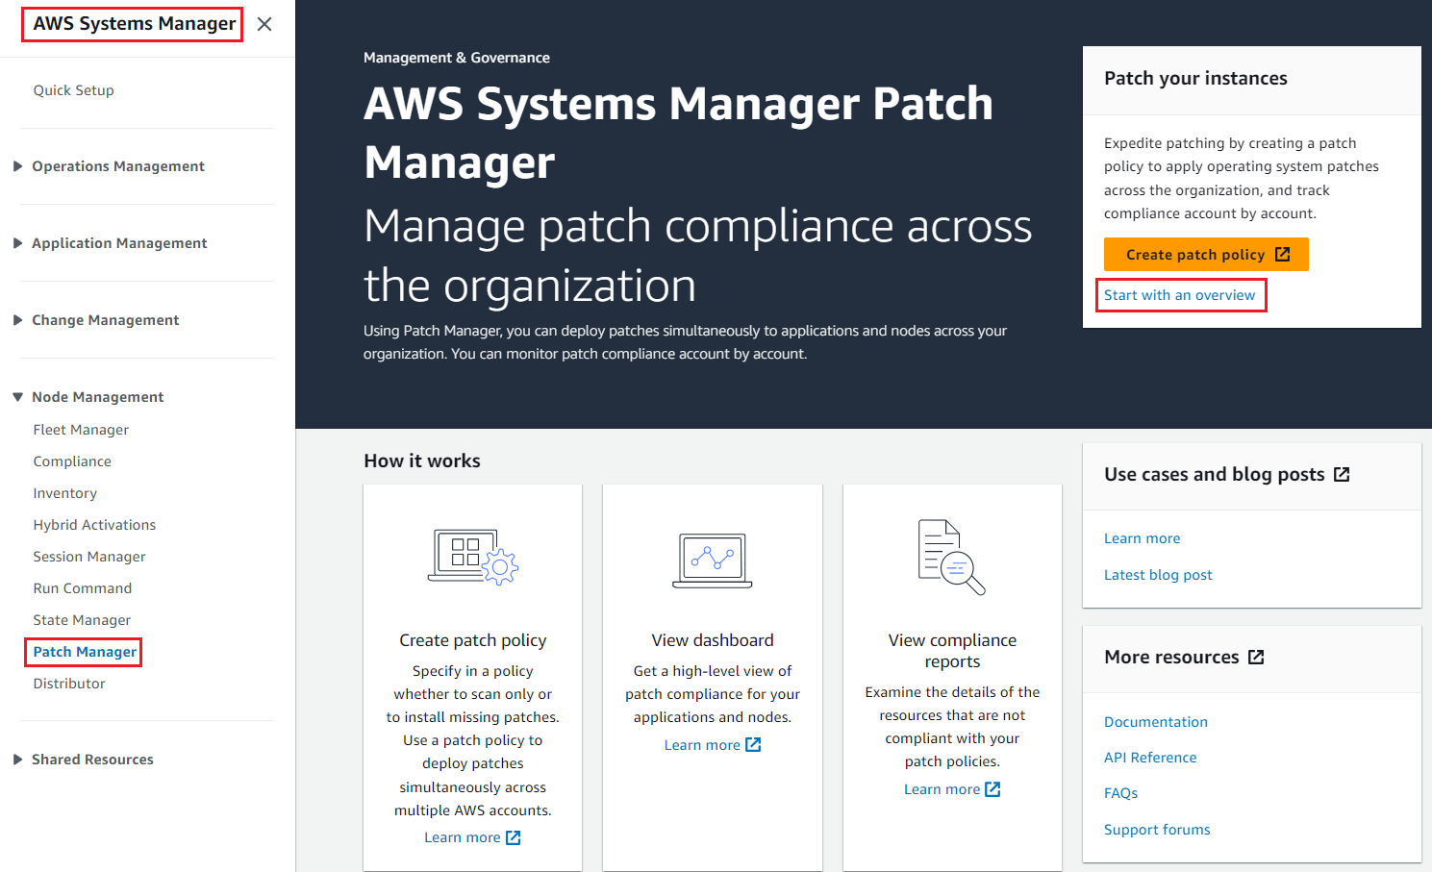Screen dimensions: 1432x872
Task: Click the View dashboard monitor icon
Action: point(712,560)
